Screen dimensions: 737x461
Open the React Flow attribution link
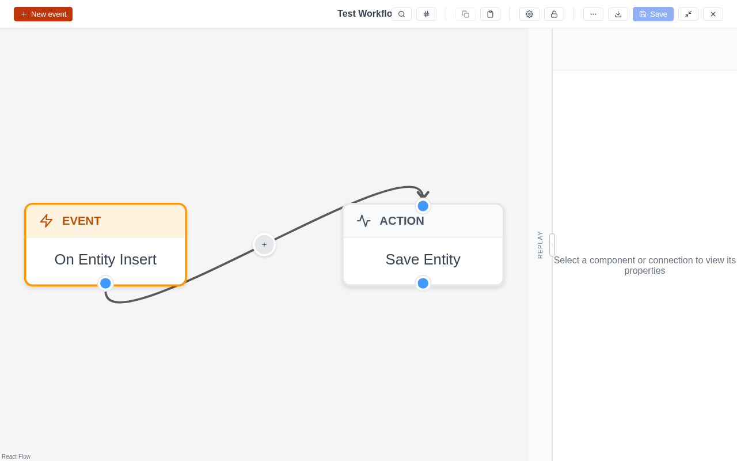pos(16,456)
